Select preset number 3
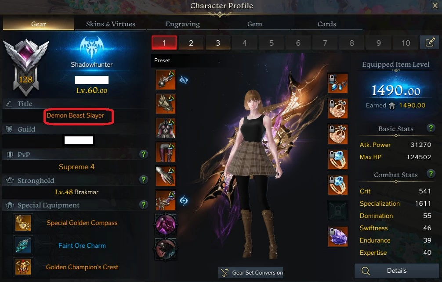The image size is (442, 282). click(x=218, y=43)
